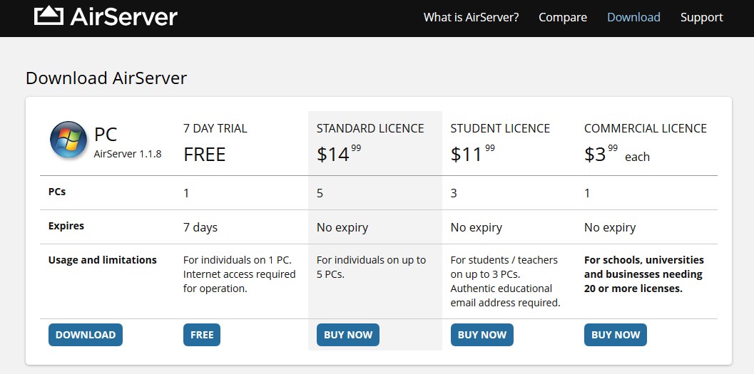Go to the Compare page
The image size is (754, 374).
(x=563, y=17)
